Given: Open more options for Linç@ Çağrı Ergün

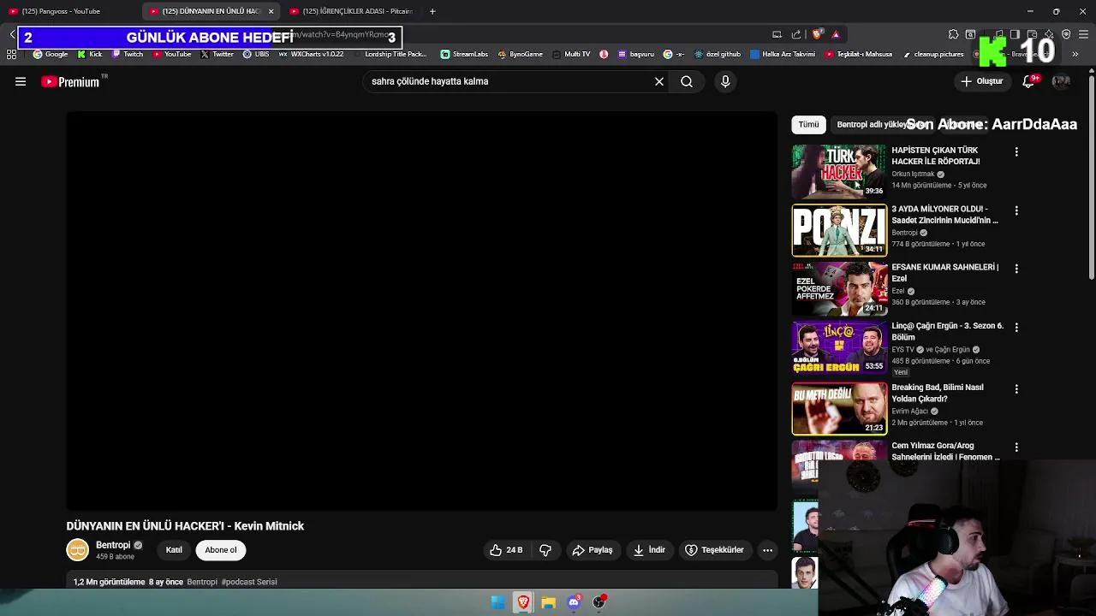Looking at the screenshot, I should 1016,327.
